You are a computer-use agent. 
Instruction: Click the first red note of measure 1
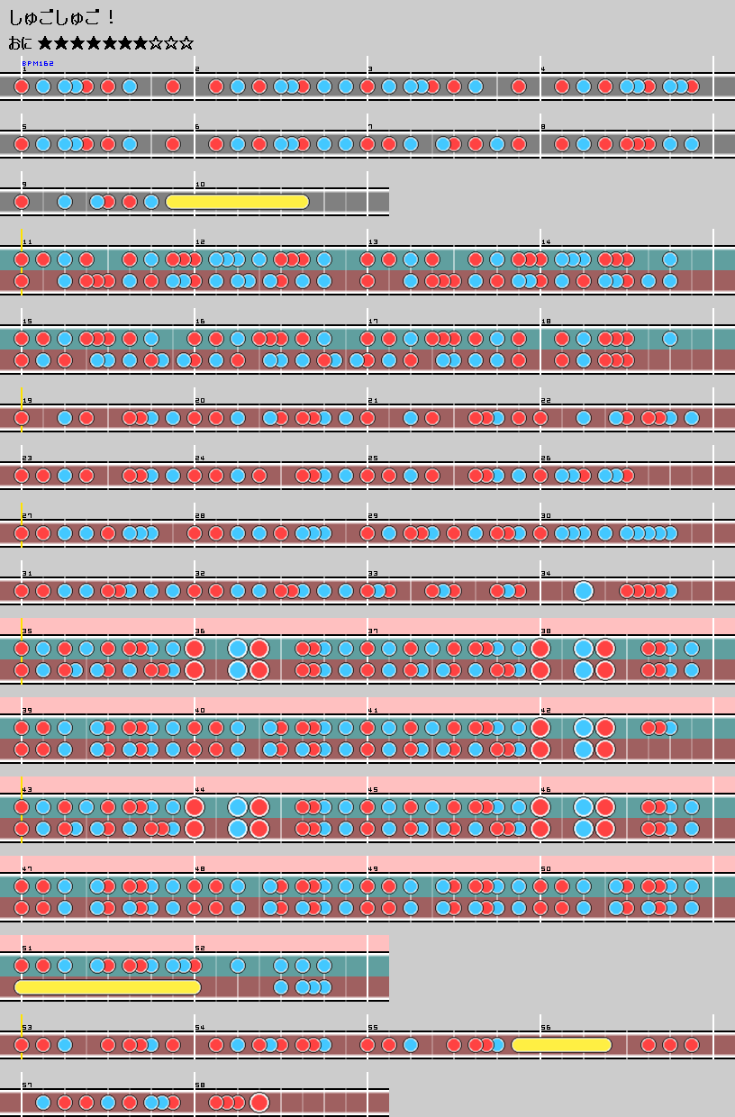click(x=22, y=86)
